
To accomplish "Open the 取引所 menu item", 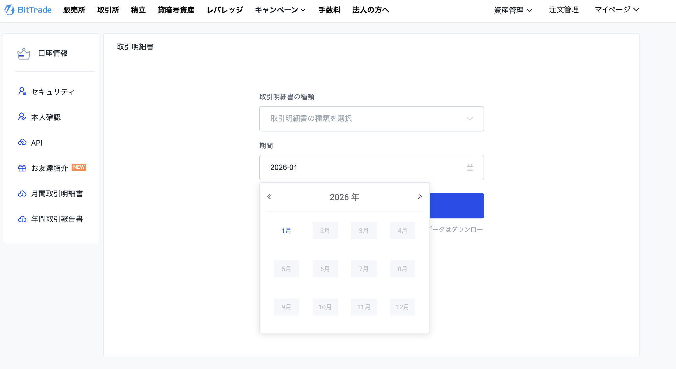I will pos(108,10).
